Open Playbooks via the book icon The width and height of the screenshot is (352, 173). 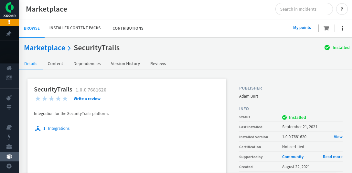9,127
